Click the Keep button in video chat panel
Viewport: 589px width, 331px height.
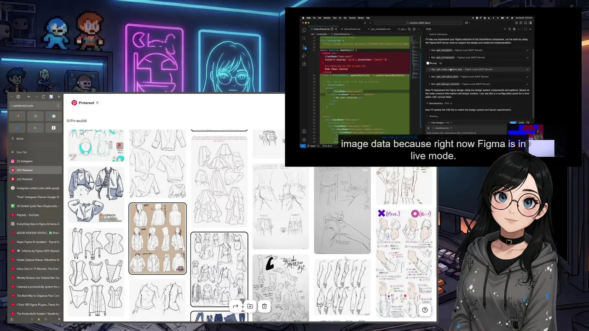(513, 123)
